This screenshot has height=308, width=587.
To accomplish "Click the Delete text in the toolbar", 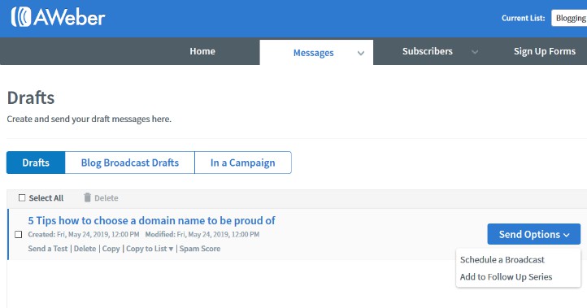I will (x=107, y=198).
